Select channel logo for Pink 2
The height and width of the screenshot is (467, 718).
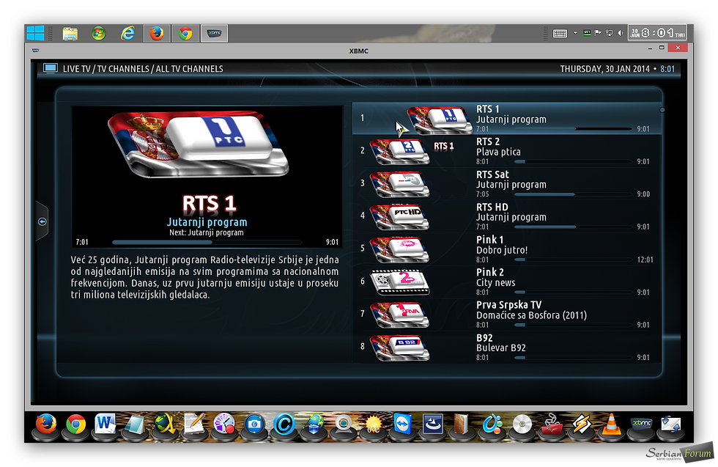pos(399,282)
